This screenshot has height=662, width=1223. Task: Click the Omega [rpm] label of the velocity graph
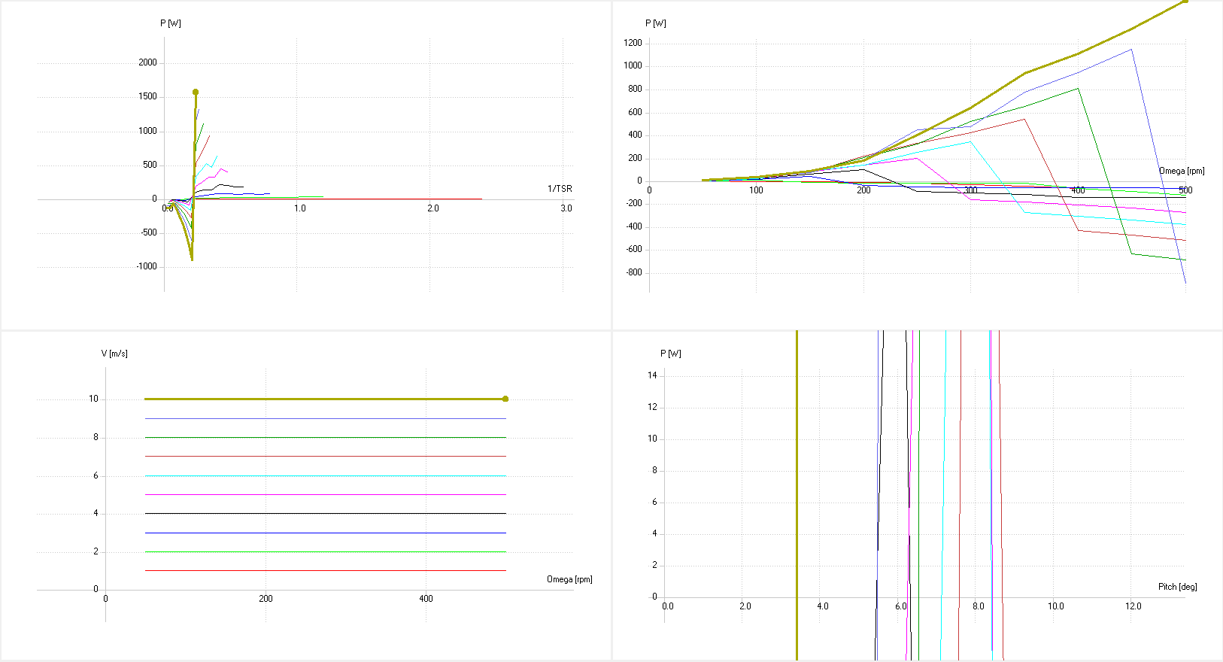tap(569, 579)
